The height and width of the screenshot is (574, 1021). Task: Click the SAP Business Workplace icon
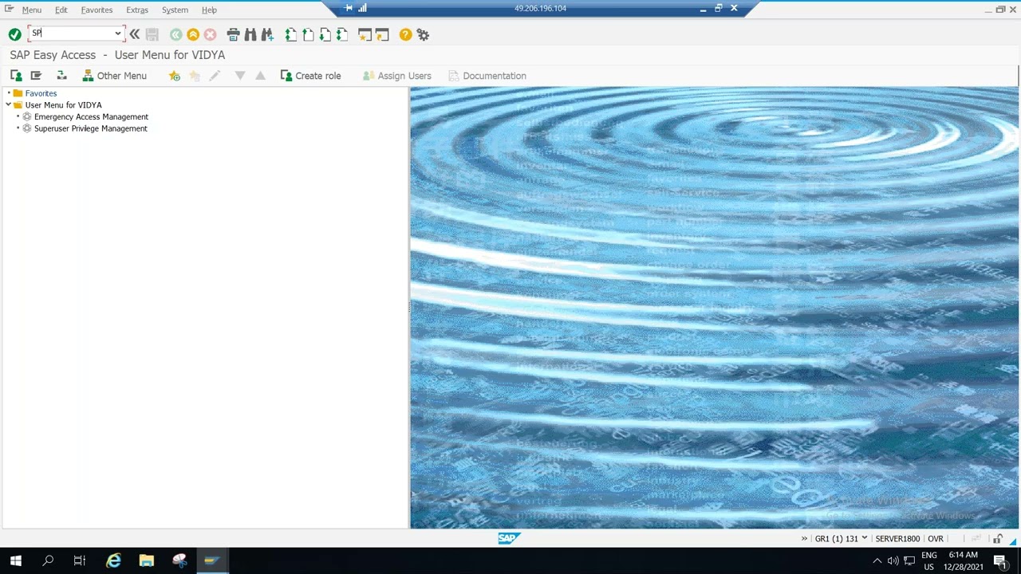coord(61,76)
